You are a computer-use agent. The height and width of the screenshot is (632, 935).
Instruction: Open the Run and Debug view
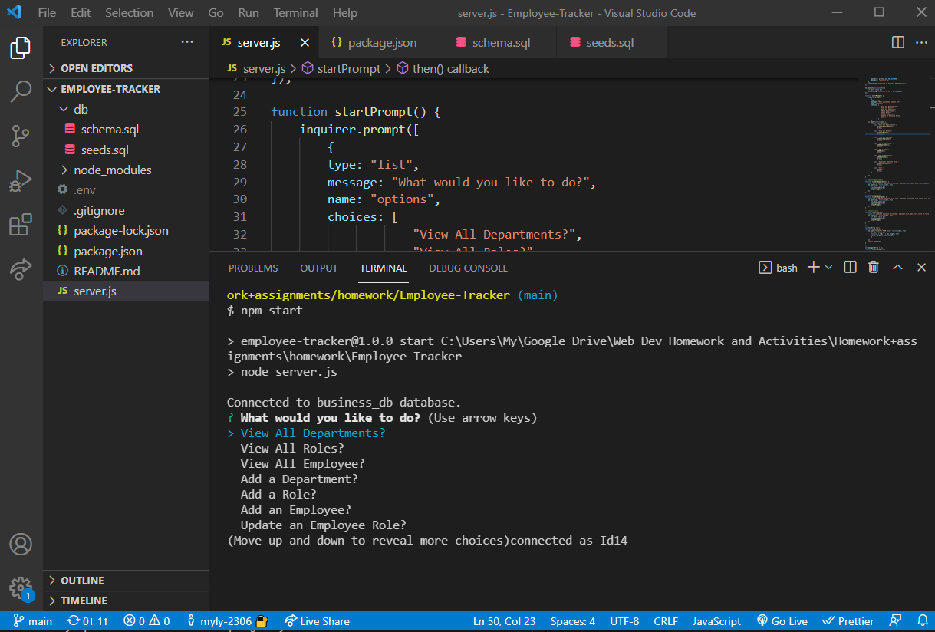tap(20, 181)
